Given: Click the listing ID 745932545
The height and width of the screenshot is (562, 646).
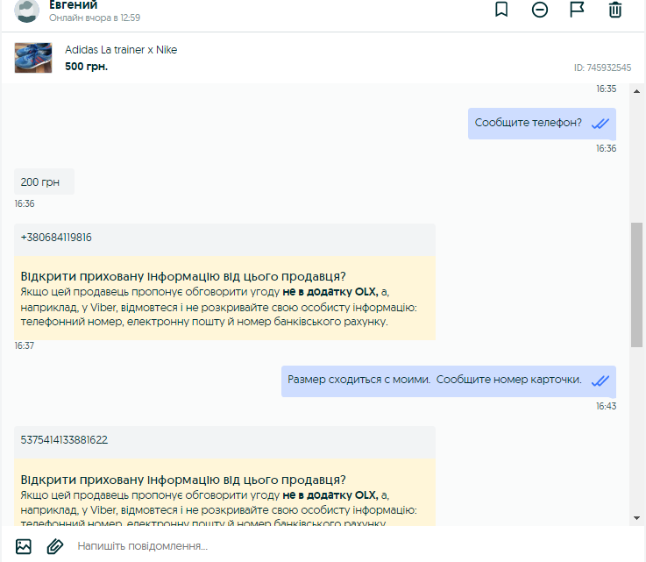Looking at the screenshot, I should [602, 68].
